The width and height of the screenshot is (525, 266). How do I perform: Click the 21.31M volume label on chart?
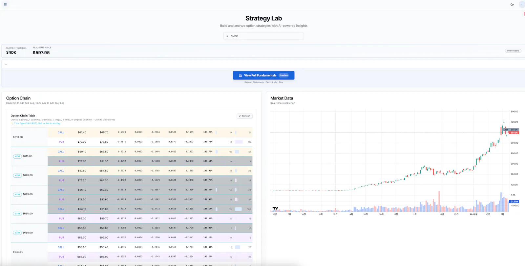[514, 202]
